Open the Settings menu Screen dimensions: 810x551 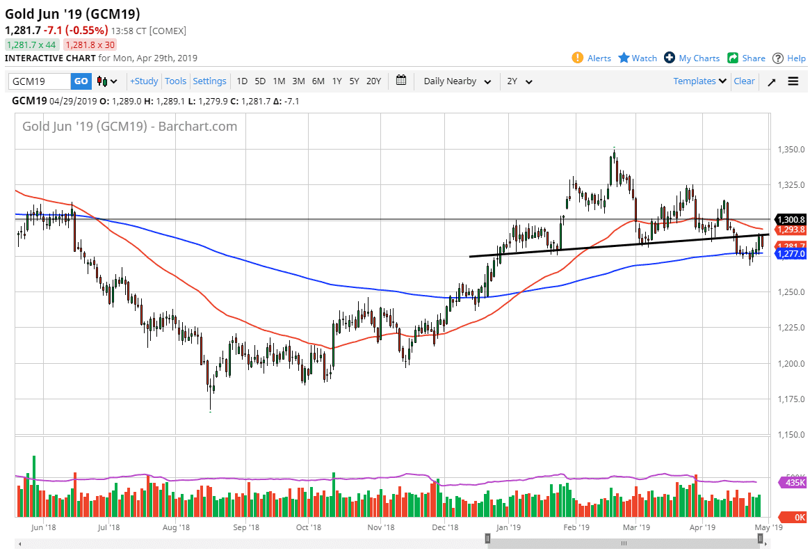209,81
